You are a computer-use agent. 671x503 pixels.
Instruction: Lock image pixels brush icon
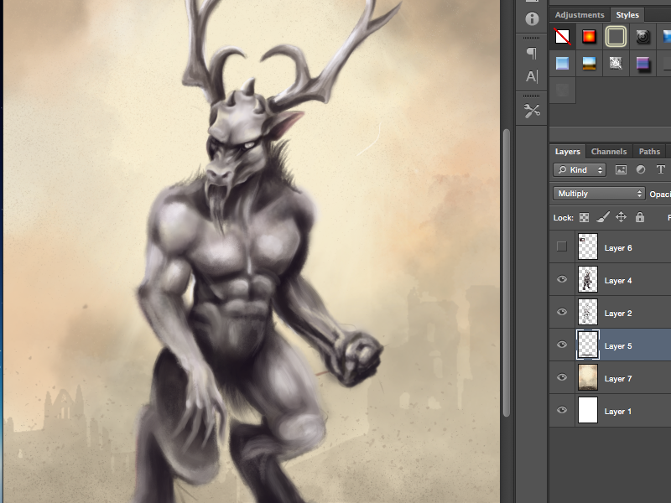point(603,217)
